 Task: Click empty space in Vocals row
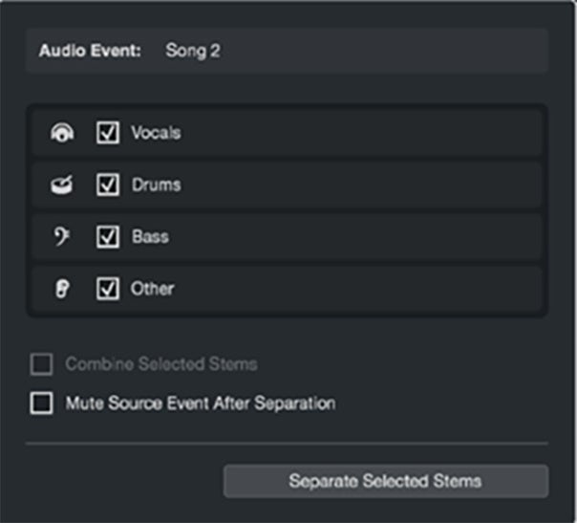pos(363,133)
